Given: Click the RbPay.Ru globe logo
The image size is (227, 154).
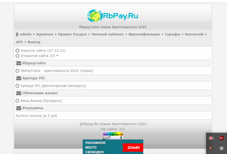Looking at the screenshot, I should coord(95,16).
